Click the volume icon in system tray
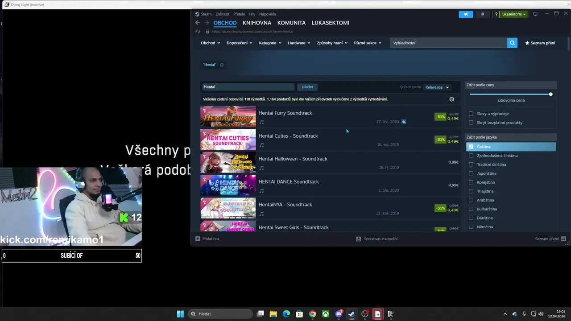 click(541, 314)
